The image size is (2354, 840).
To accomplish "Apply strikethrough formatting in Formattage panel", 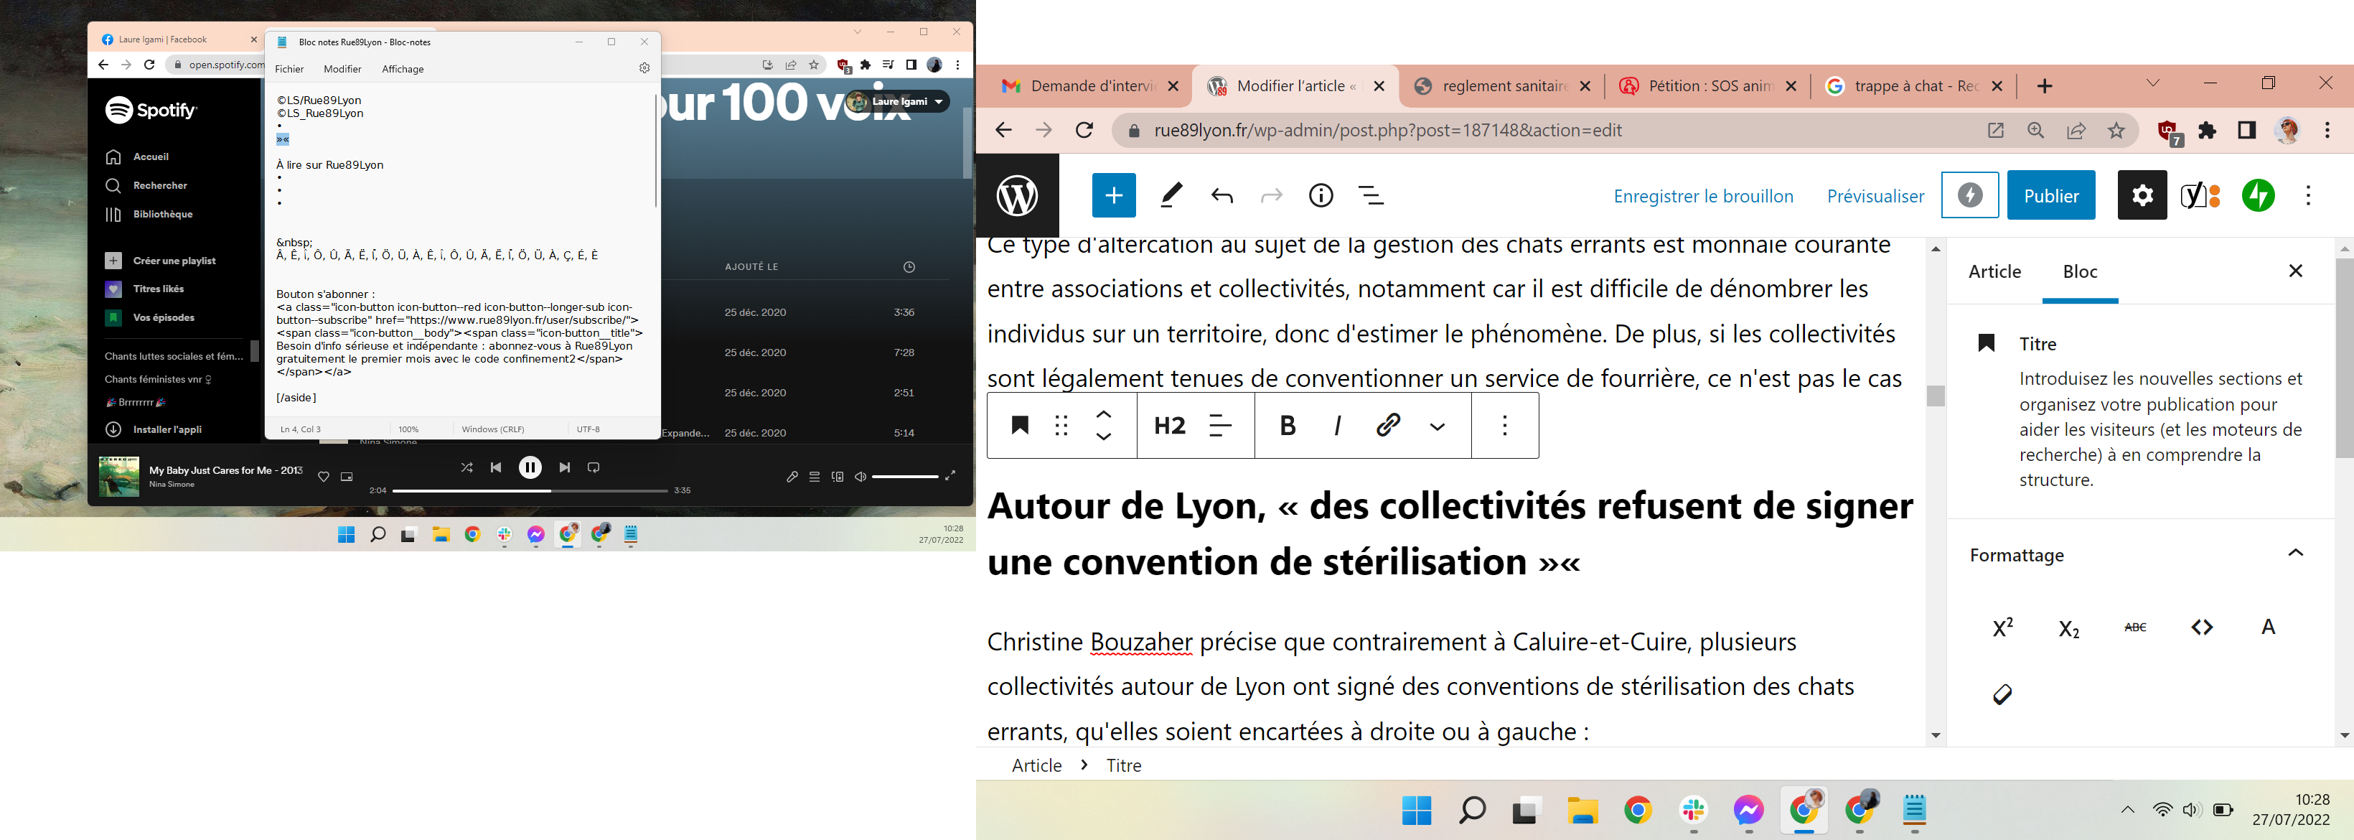I will coord(2136,628).
